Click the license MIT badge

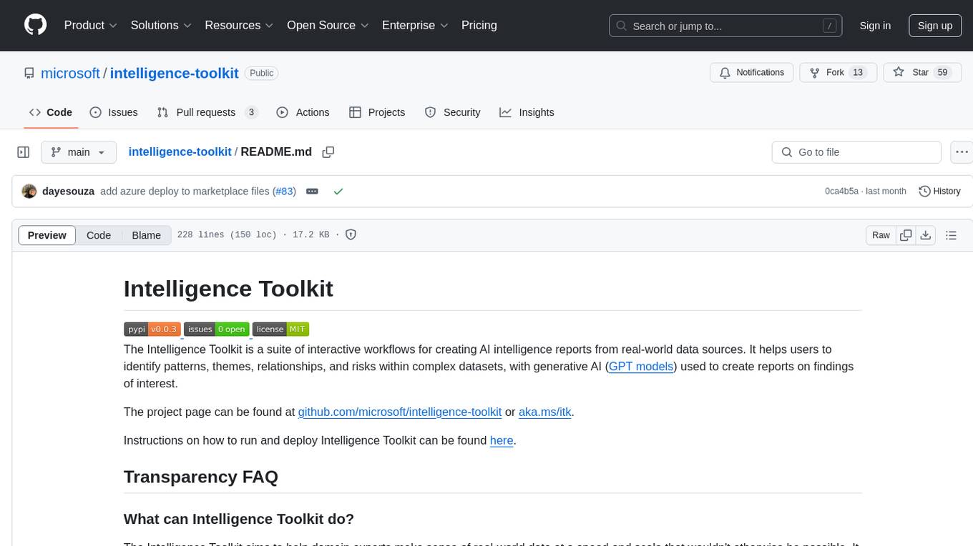[x=280, y=329]
